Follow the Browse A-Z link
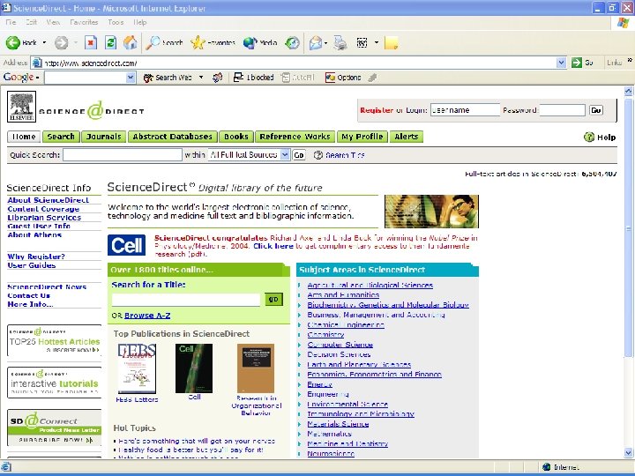The width and height of the screenshot is (635, 476). coord(147,316)
